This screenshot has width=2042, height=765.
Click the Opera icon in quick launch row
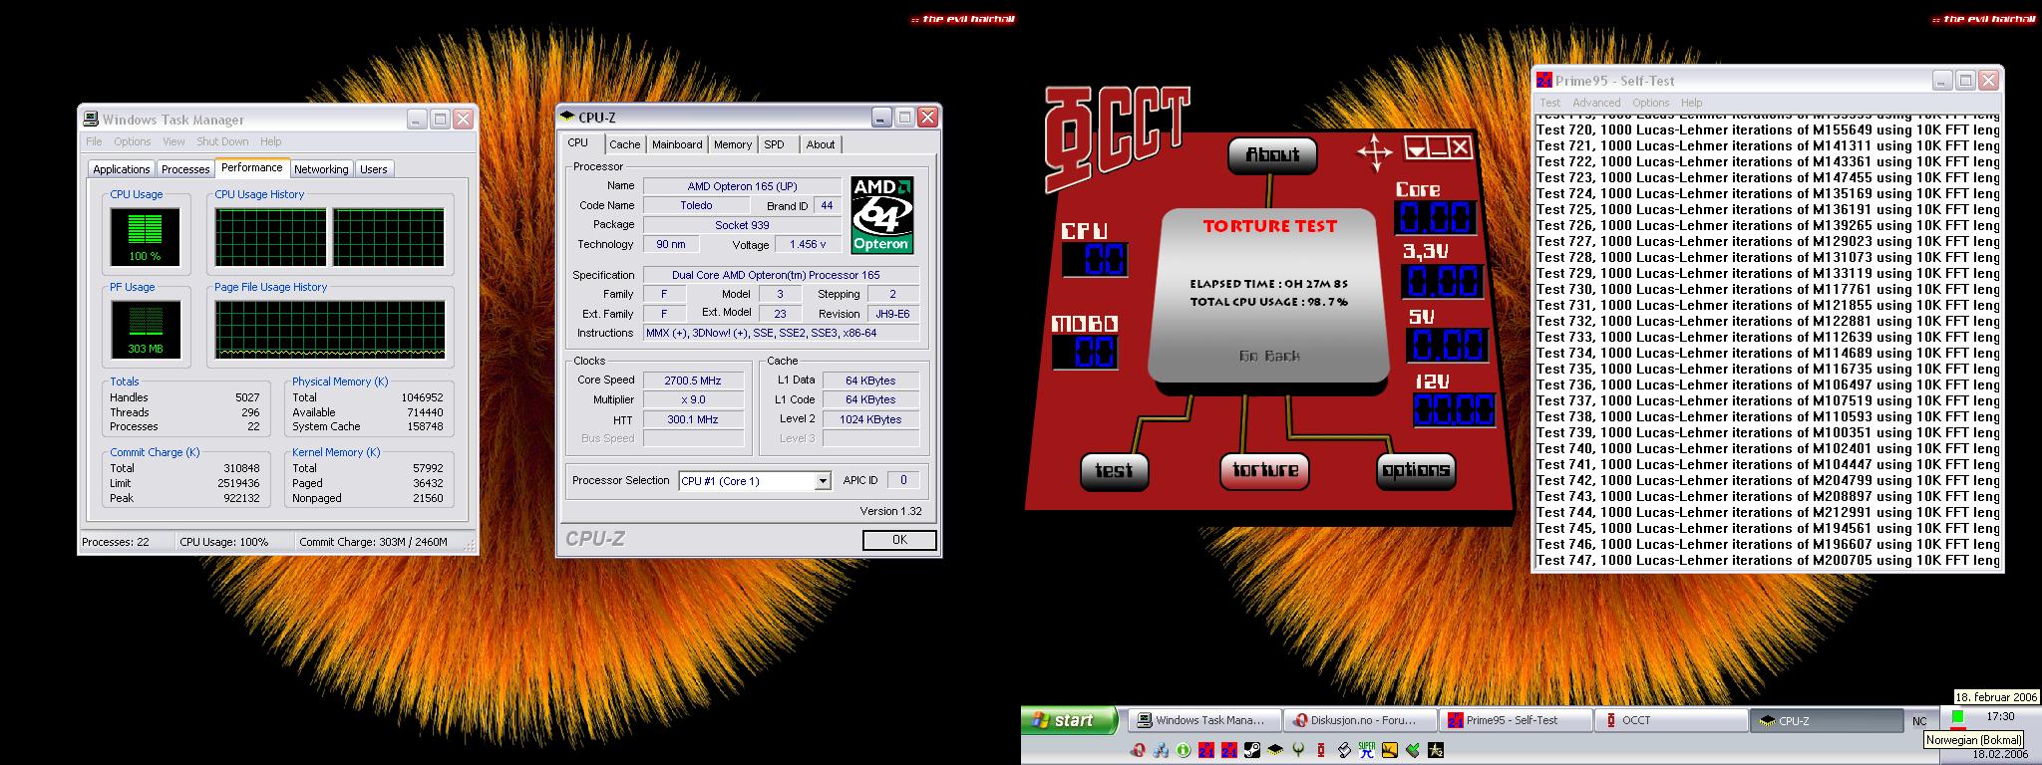point(1138,750)
